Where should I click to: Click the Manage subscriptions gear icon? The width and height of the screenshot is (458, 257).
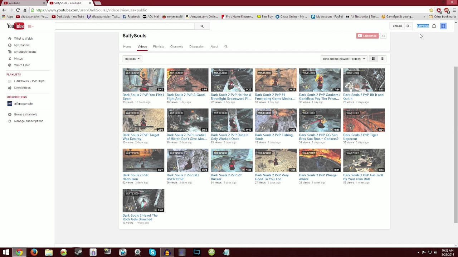(10, 121)
